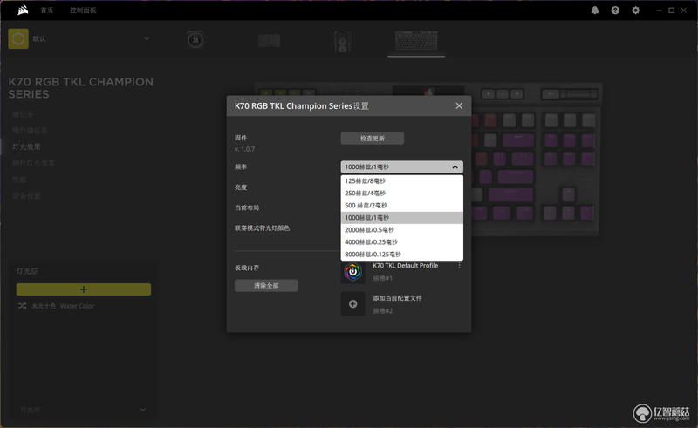Open 硬件灯光效果 in the sidebar
698x428 pixels.
click(33, 163)
